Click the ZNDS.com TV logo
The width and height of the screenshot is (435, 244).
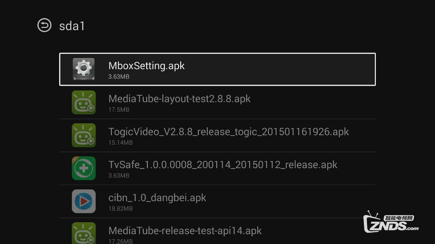(391, 224)
